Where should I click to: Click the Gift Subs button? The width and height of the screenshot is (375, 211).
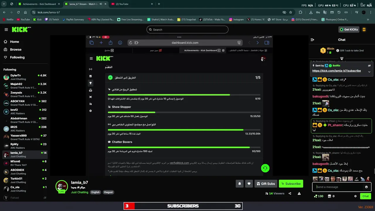266,184
